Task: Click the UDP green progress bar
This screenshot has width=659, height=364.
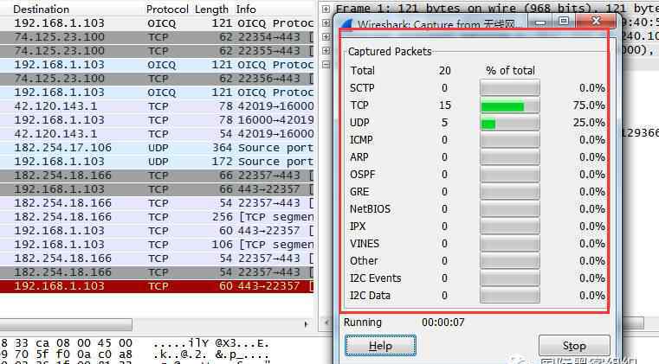Action: 488,124
